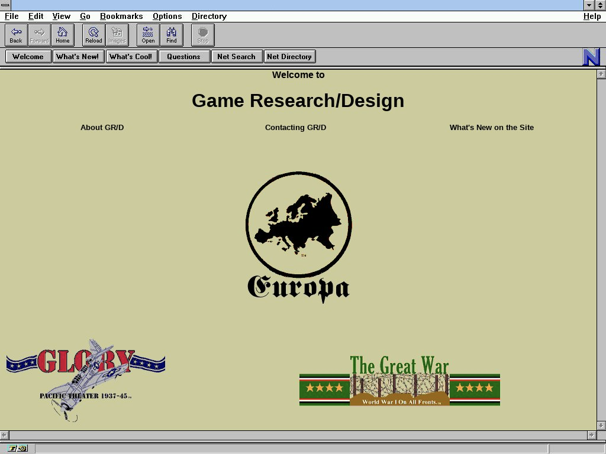Open the Contacting GR/D link

(x=295, y=128)
